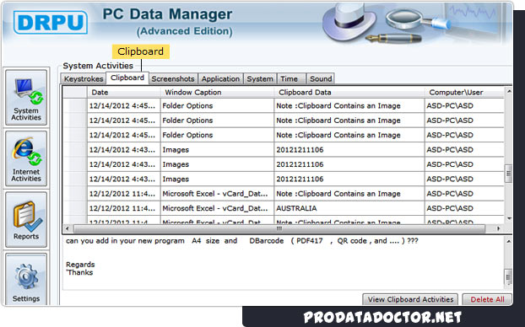Click the horizontal scrollbar thumb
525x327 pixels.
279,228
